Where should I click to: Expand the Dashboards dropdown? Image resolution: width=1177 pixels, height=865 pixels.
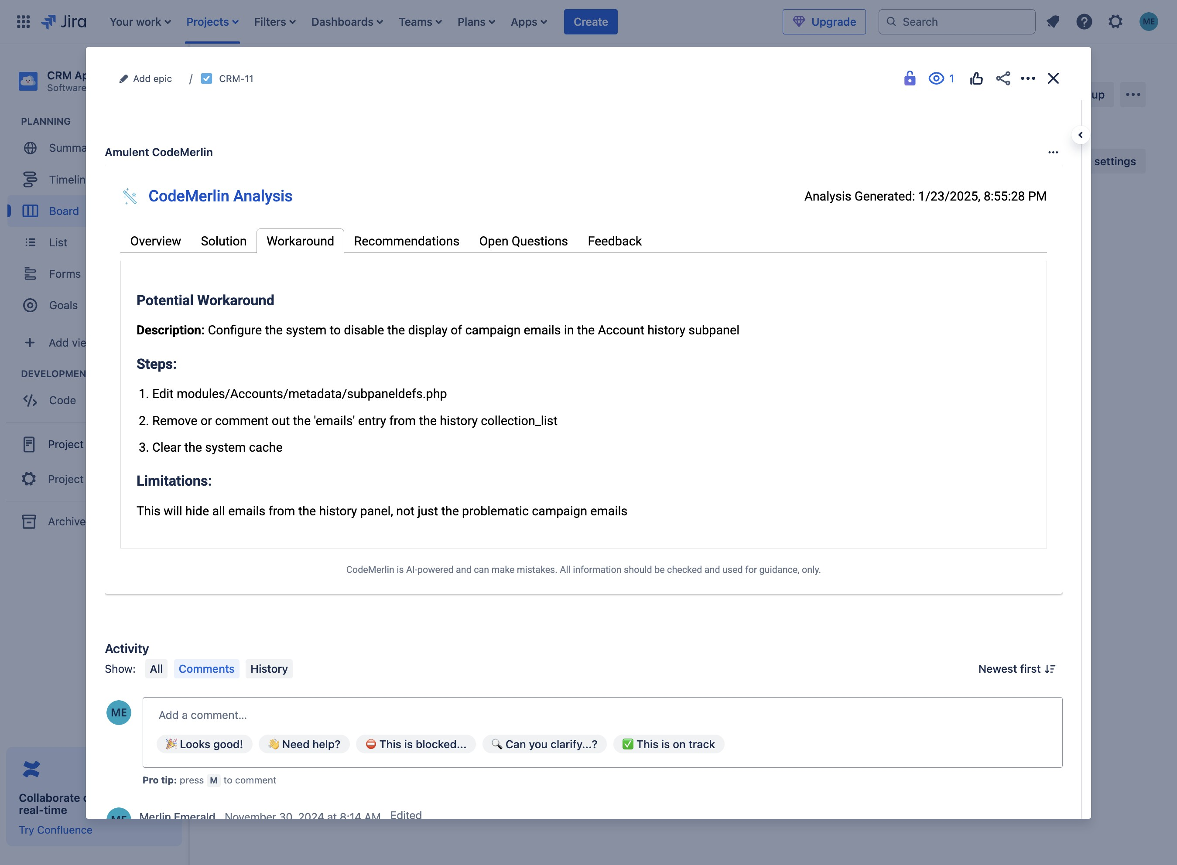(347, 22)
